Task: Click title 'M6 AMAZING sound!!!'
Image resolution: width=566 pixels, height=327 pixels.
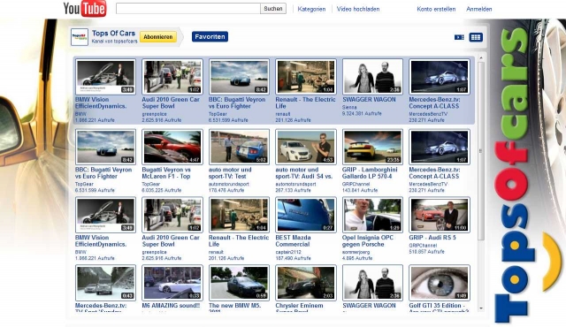Action: [171, 306]
